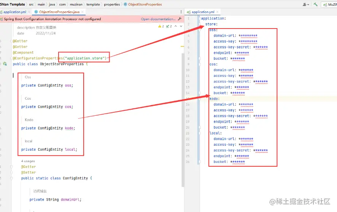Click bucket key on line 26
The width and height of the screenshot is (337, 212).
(x=221, y=162)
